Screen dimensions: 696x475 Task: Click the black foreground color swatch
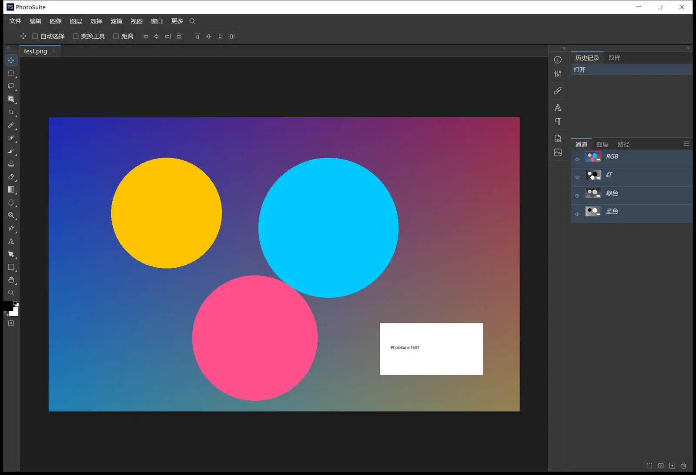pos(8,306)
